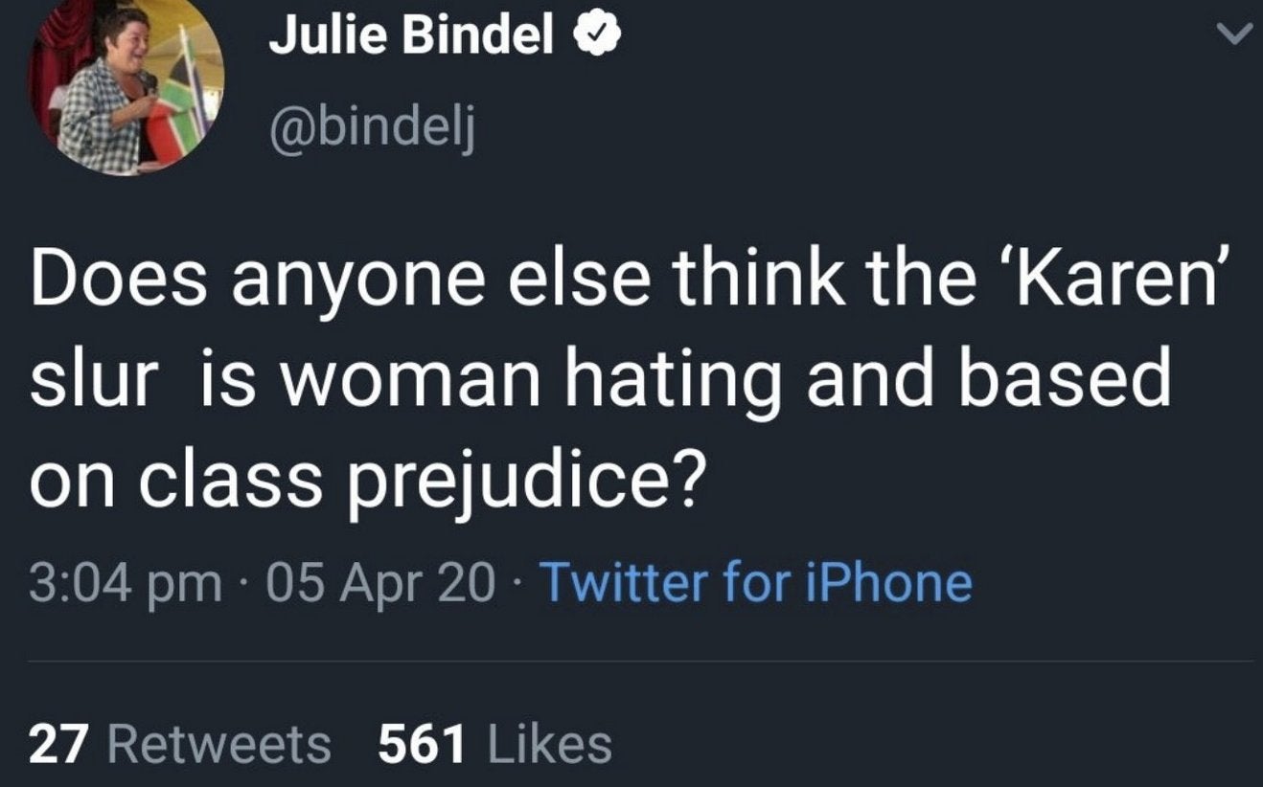Click the number 27 retweet count
This screenshot has height=787, width=1263.
pos(58,744)
